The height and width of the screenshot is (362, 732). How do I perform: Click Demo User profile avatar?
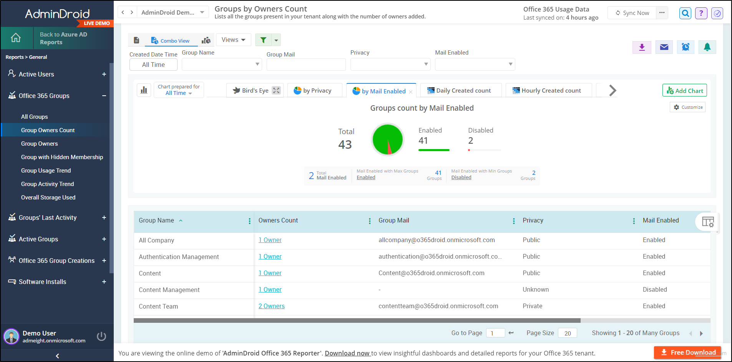point(12,336)
